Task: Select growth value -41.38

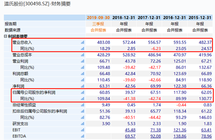Action: [129, 99]
